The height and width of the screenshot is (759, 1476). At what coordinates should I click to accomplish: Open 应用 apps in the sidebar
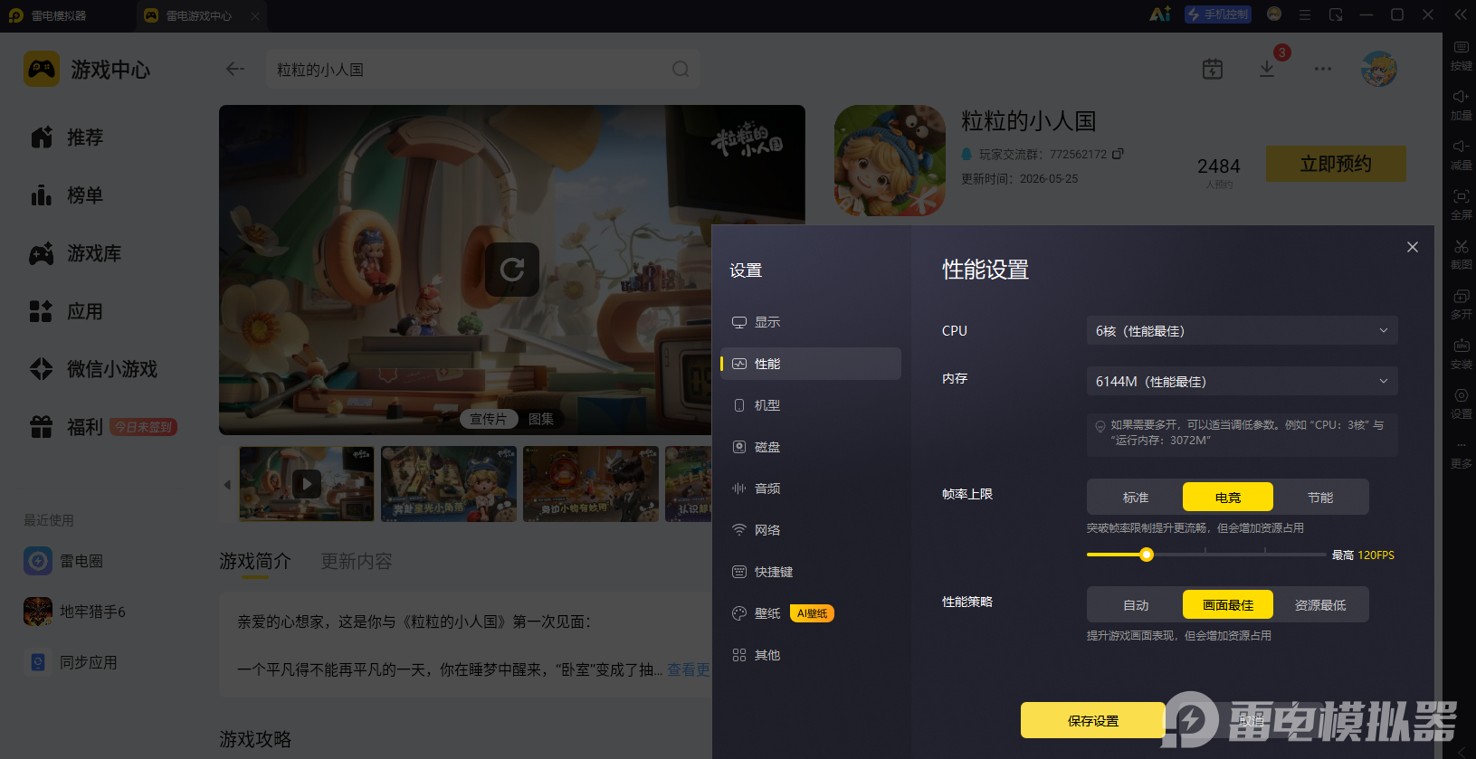pos(67,311)
